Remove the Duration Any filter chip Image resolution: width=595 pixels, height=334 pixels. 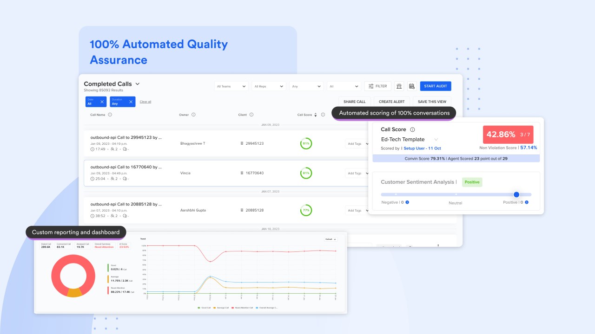pos(131,102)
